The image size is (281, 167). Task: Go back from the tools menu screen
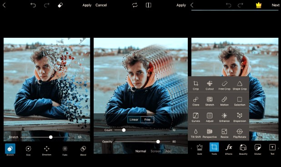click(192, 5)
